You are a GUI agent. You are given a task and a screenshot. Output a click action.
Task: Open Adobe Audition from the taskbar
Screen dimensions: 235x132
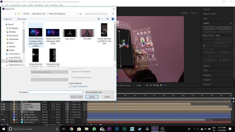124,129
